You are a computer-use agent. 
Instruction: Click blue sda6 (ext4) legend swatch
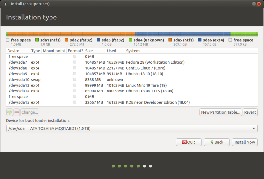[x=200, y=40]
